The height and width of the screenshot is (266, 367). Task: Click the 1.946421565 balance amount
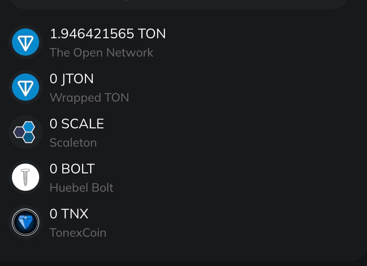pyautogui.click(x=92, y=34)
